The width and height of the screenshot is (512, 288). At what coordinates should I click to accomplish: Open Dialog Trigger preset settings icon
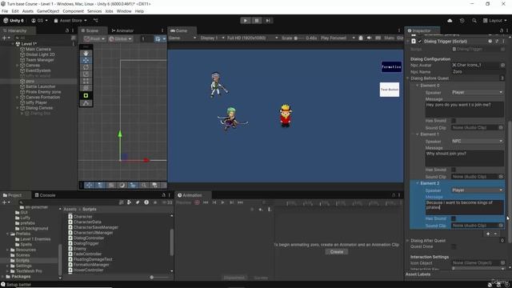(497, 42)
